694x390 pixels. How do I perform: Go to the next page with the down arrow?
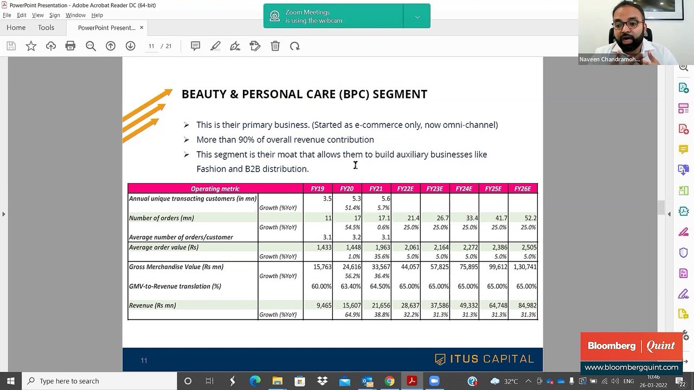pos(130,46)
